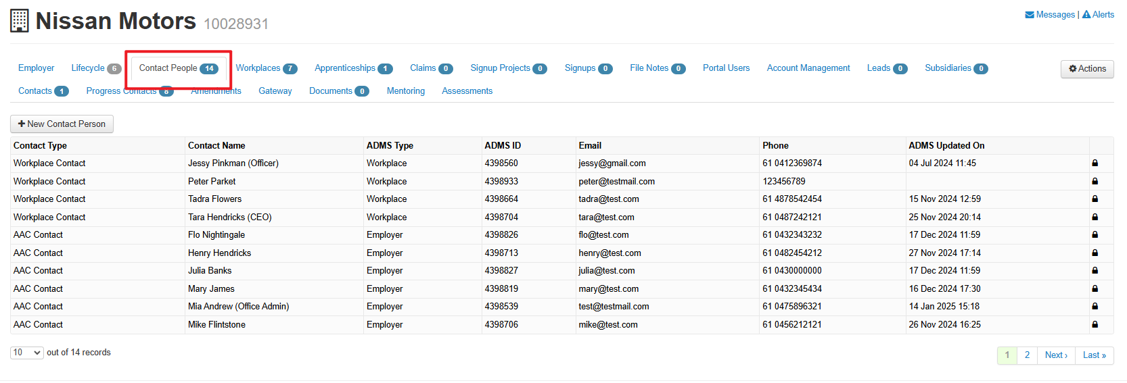
Task: Click the lock icon in Flo Nightingale row
Action: click(x=1095, y=234)
